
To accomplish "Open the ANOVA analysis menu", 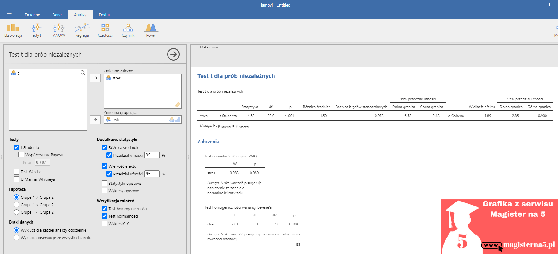I will (59, 30).
